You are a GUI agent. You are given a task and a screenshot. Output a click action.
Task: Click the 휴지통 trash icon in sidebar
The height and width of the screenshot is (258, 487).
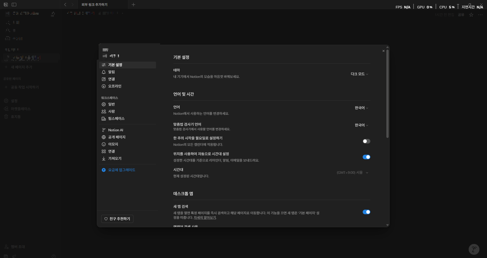(x=6, y=117)
